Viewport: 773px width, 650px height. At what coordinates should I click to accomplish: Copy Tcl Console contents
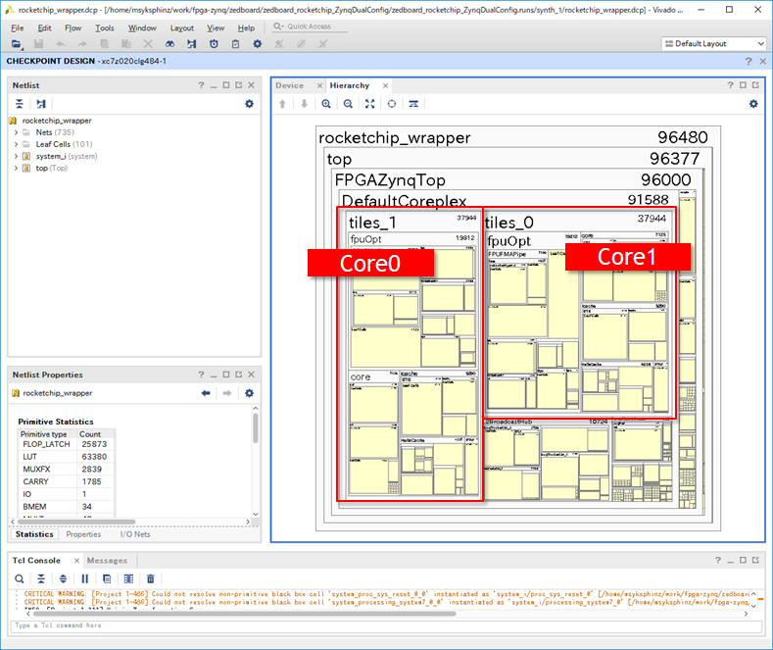tap(107, 579)
